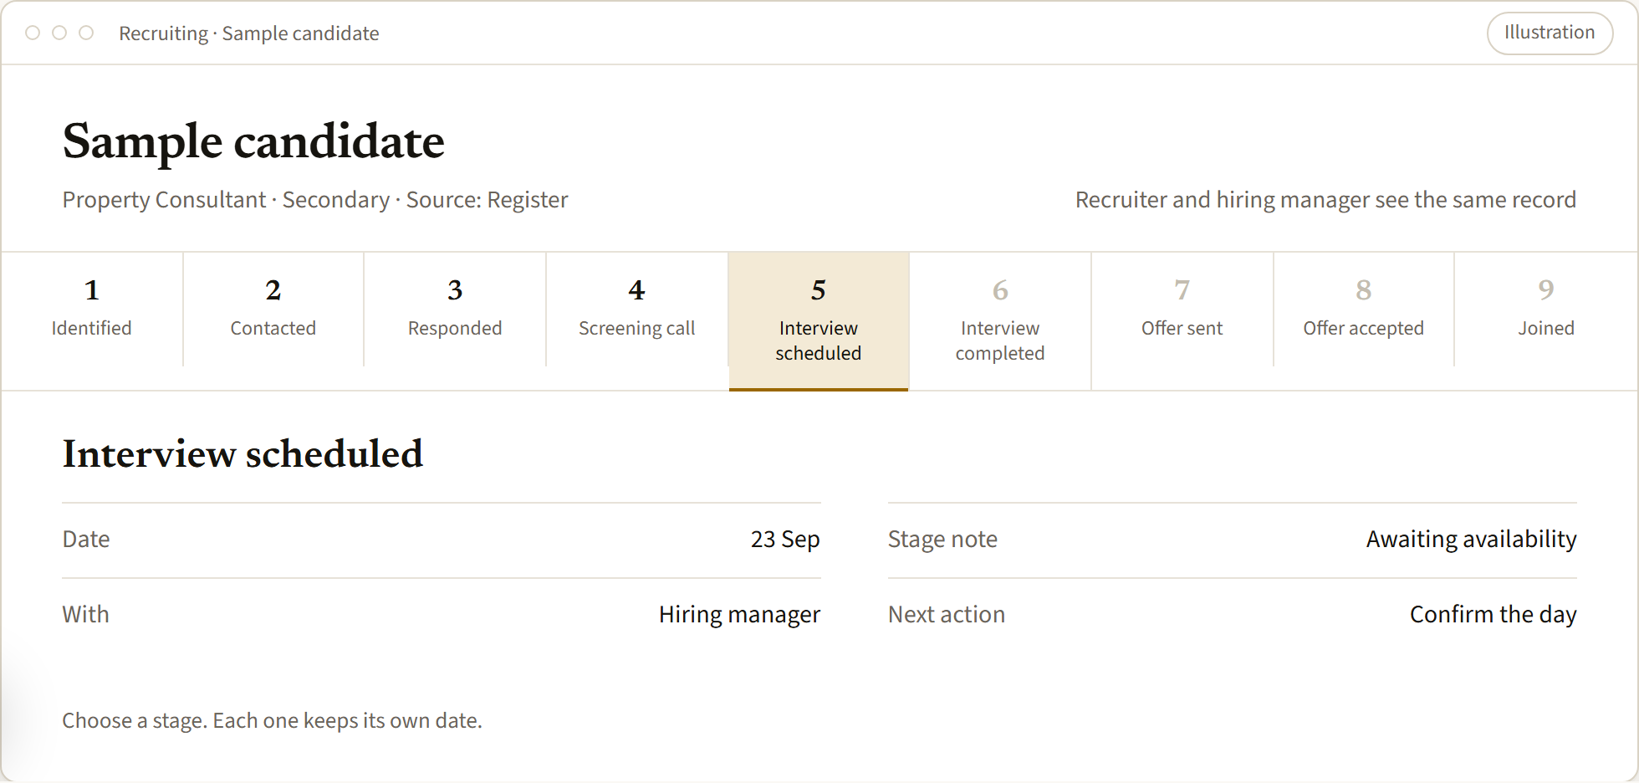Select the Interview scheduled stage tab
1639x783 pixels.
819,321
